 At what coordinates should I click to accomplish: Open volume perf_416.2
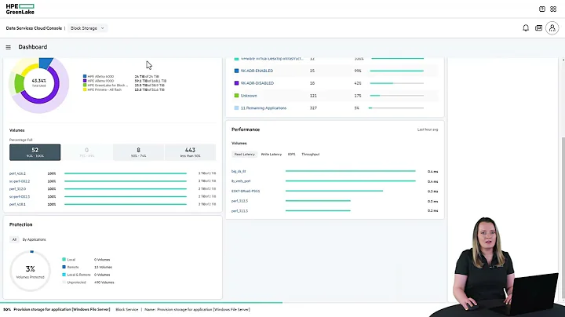coord(17,173)
